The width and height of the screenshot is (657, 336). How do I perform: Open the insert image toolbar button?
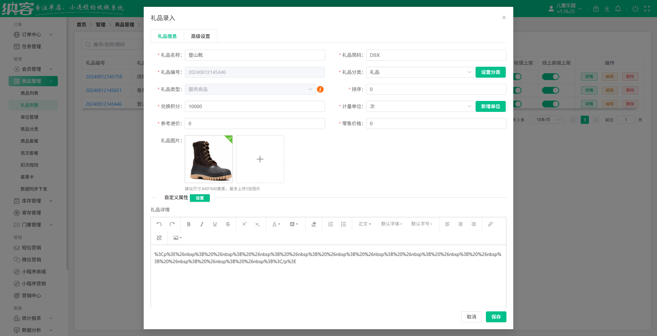pos(177,238)
